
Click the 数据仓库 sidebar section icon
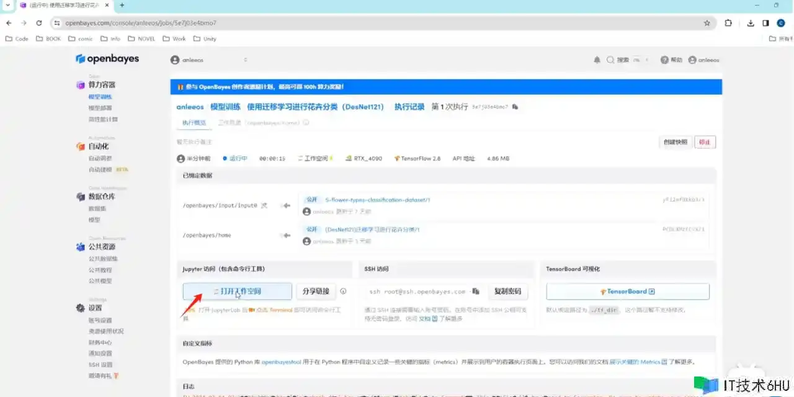coord(80,197)
